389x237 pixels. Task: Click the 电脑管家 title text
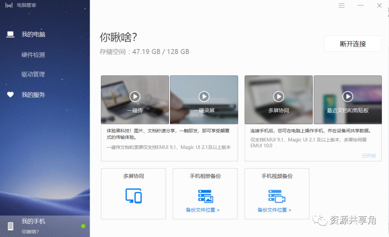click(x=27, y=5)
